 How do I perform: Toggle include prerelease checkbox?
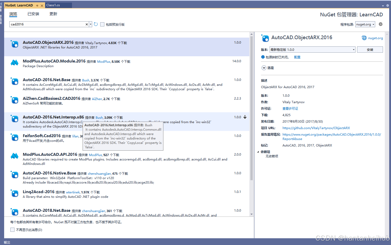(x=102, y=24)
